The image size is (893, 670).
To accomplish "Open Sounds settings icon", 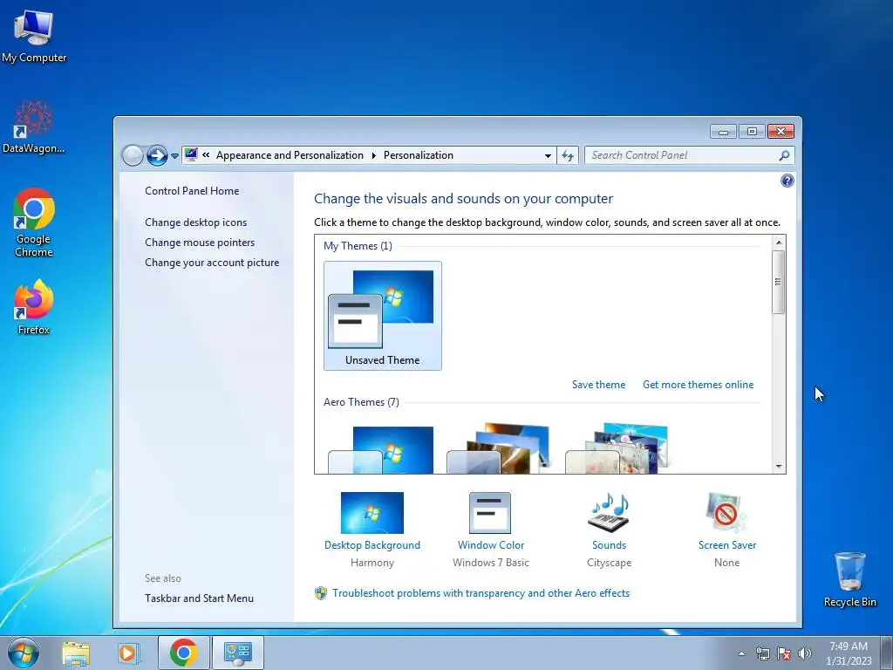I will (x=608, y=513).
